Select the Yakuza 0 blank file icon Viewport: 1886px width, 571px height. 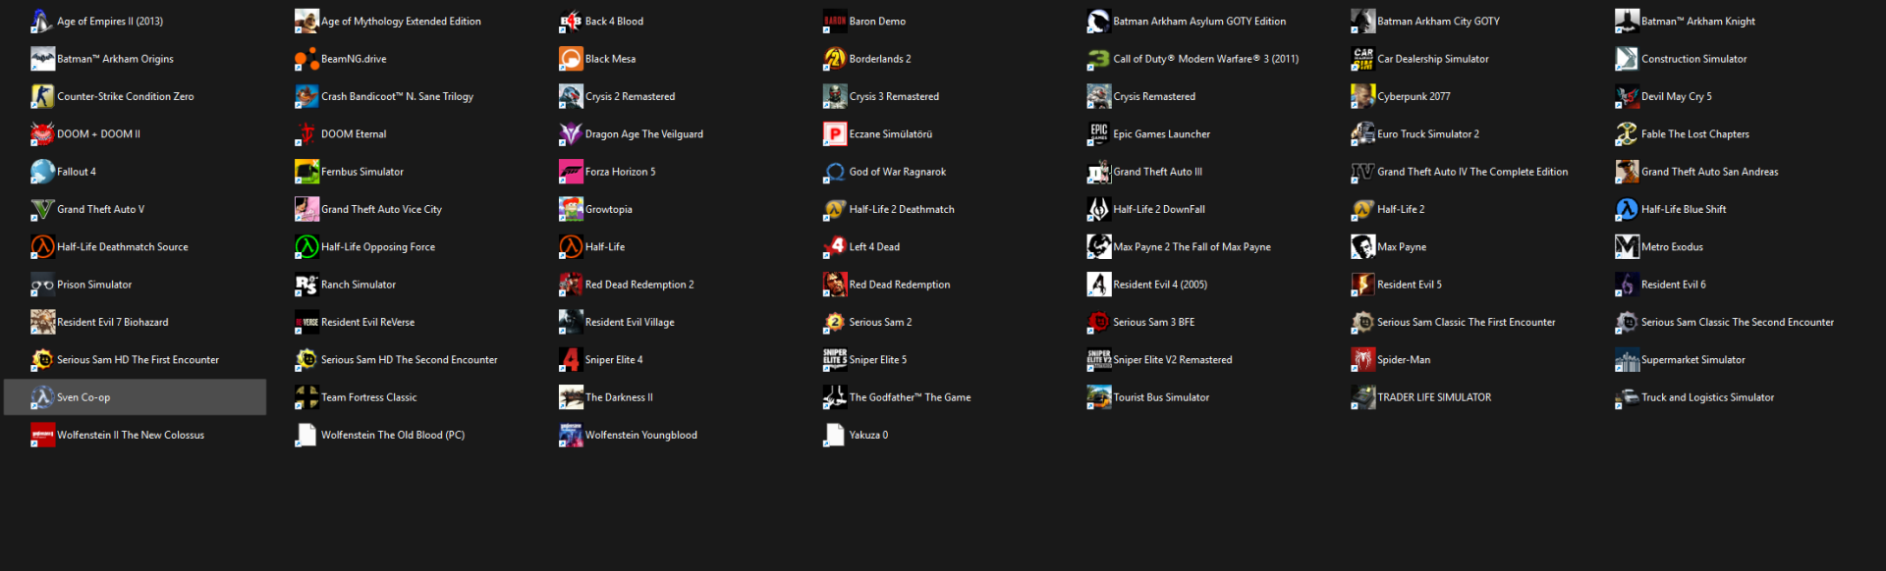[835, 435]
